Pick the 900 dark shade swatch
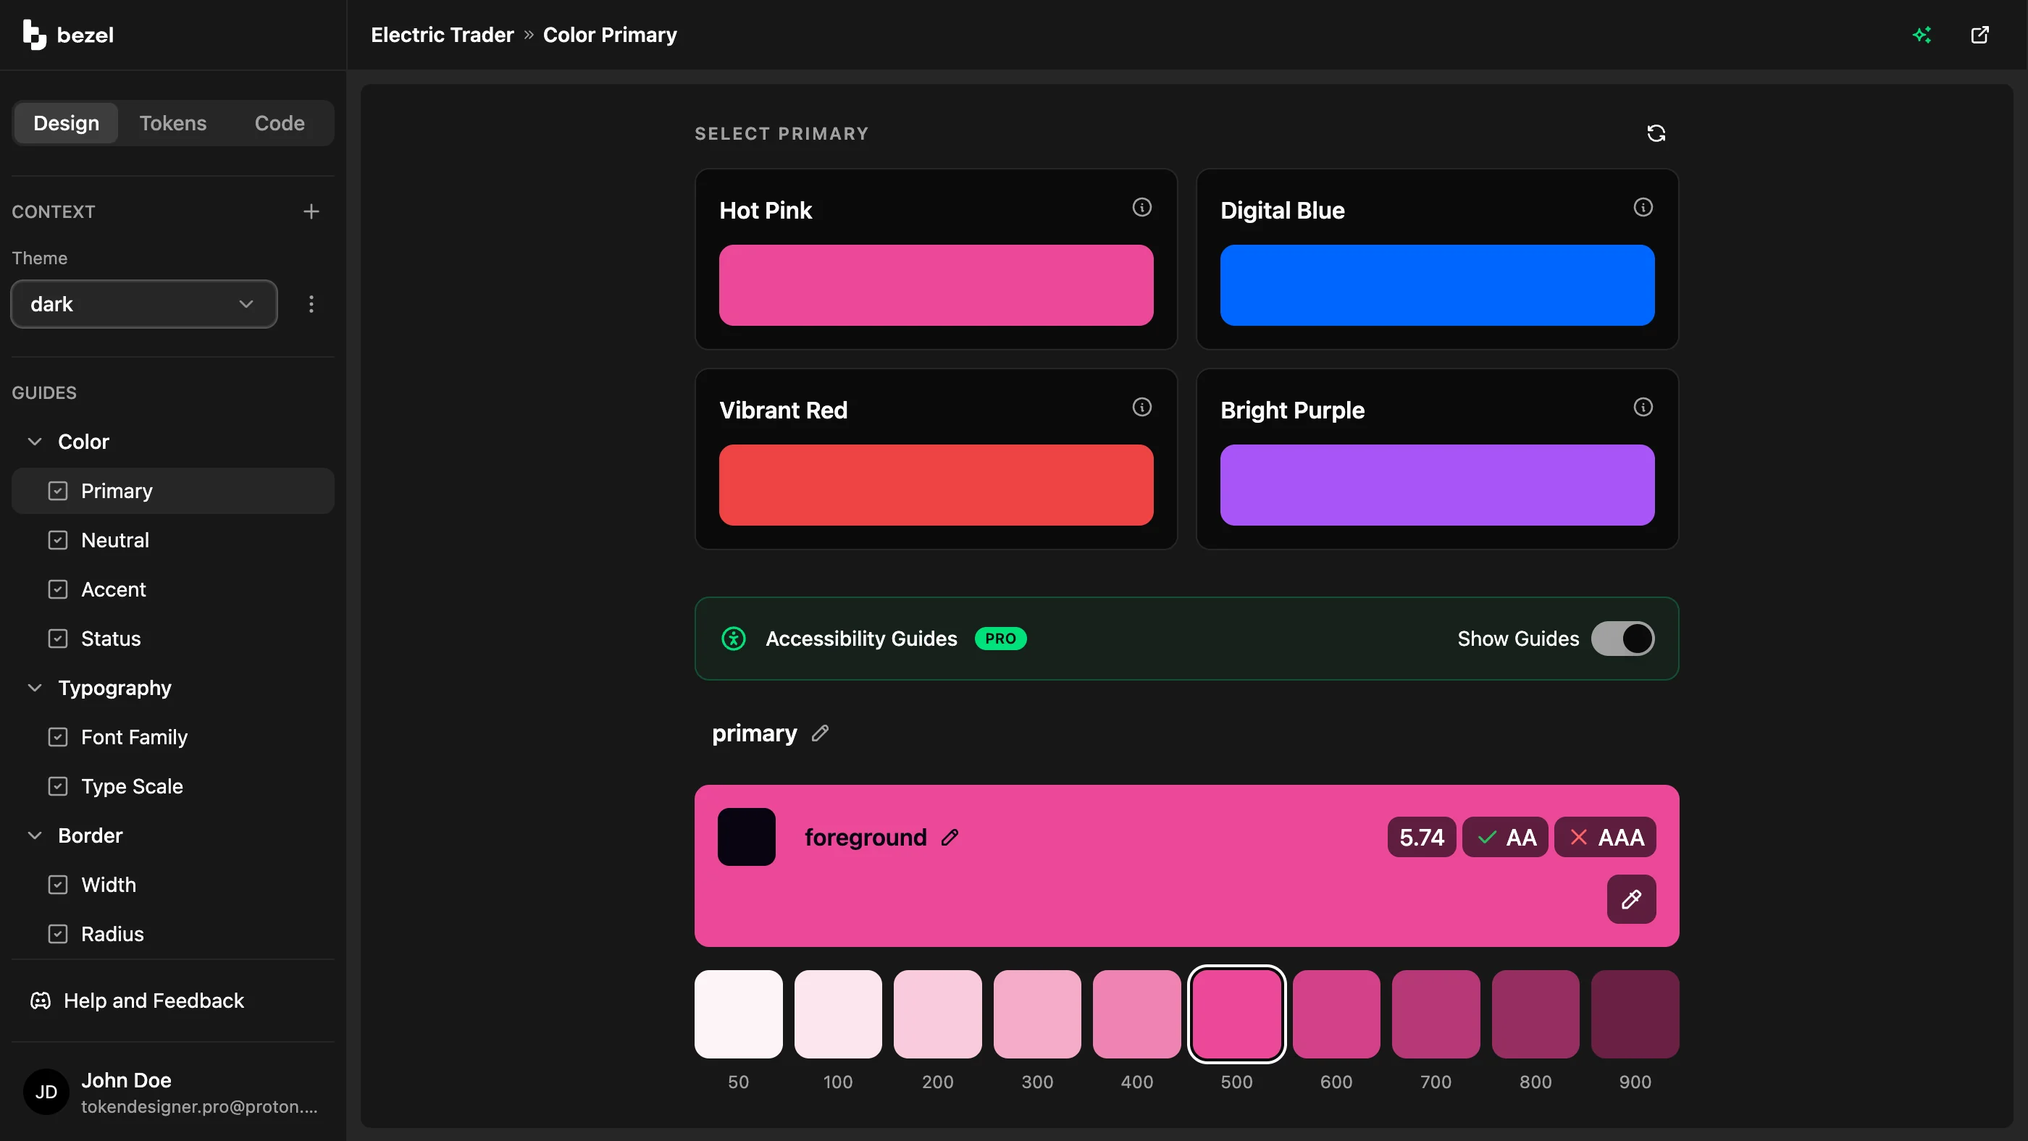This screenshot has height=1141, width=2028. [x=1635, y=1014]
